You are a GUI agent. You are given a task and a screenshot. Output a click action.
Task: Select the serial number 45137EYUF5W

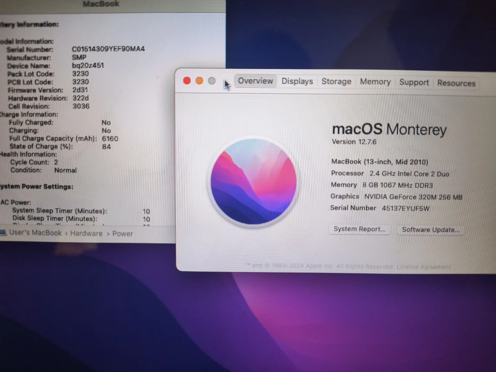click(x=405, y=208)
